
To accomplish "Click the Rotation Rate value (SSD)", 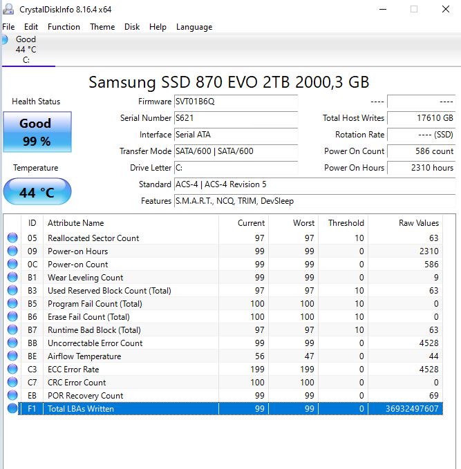I will (x=422, y=135).
